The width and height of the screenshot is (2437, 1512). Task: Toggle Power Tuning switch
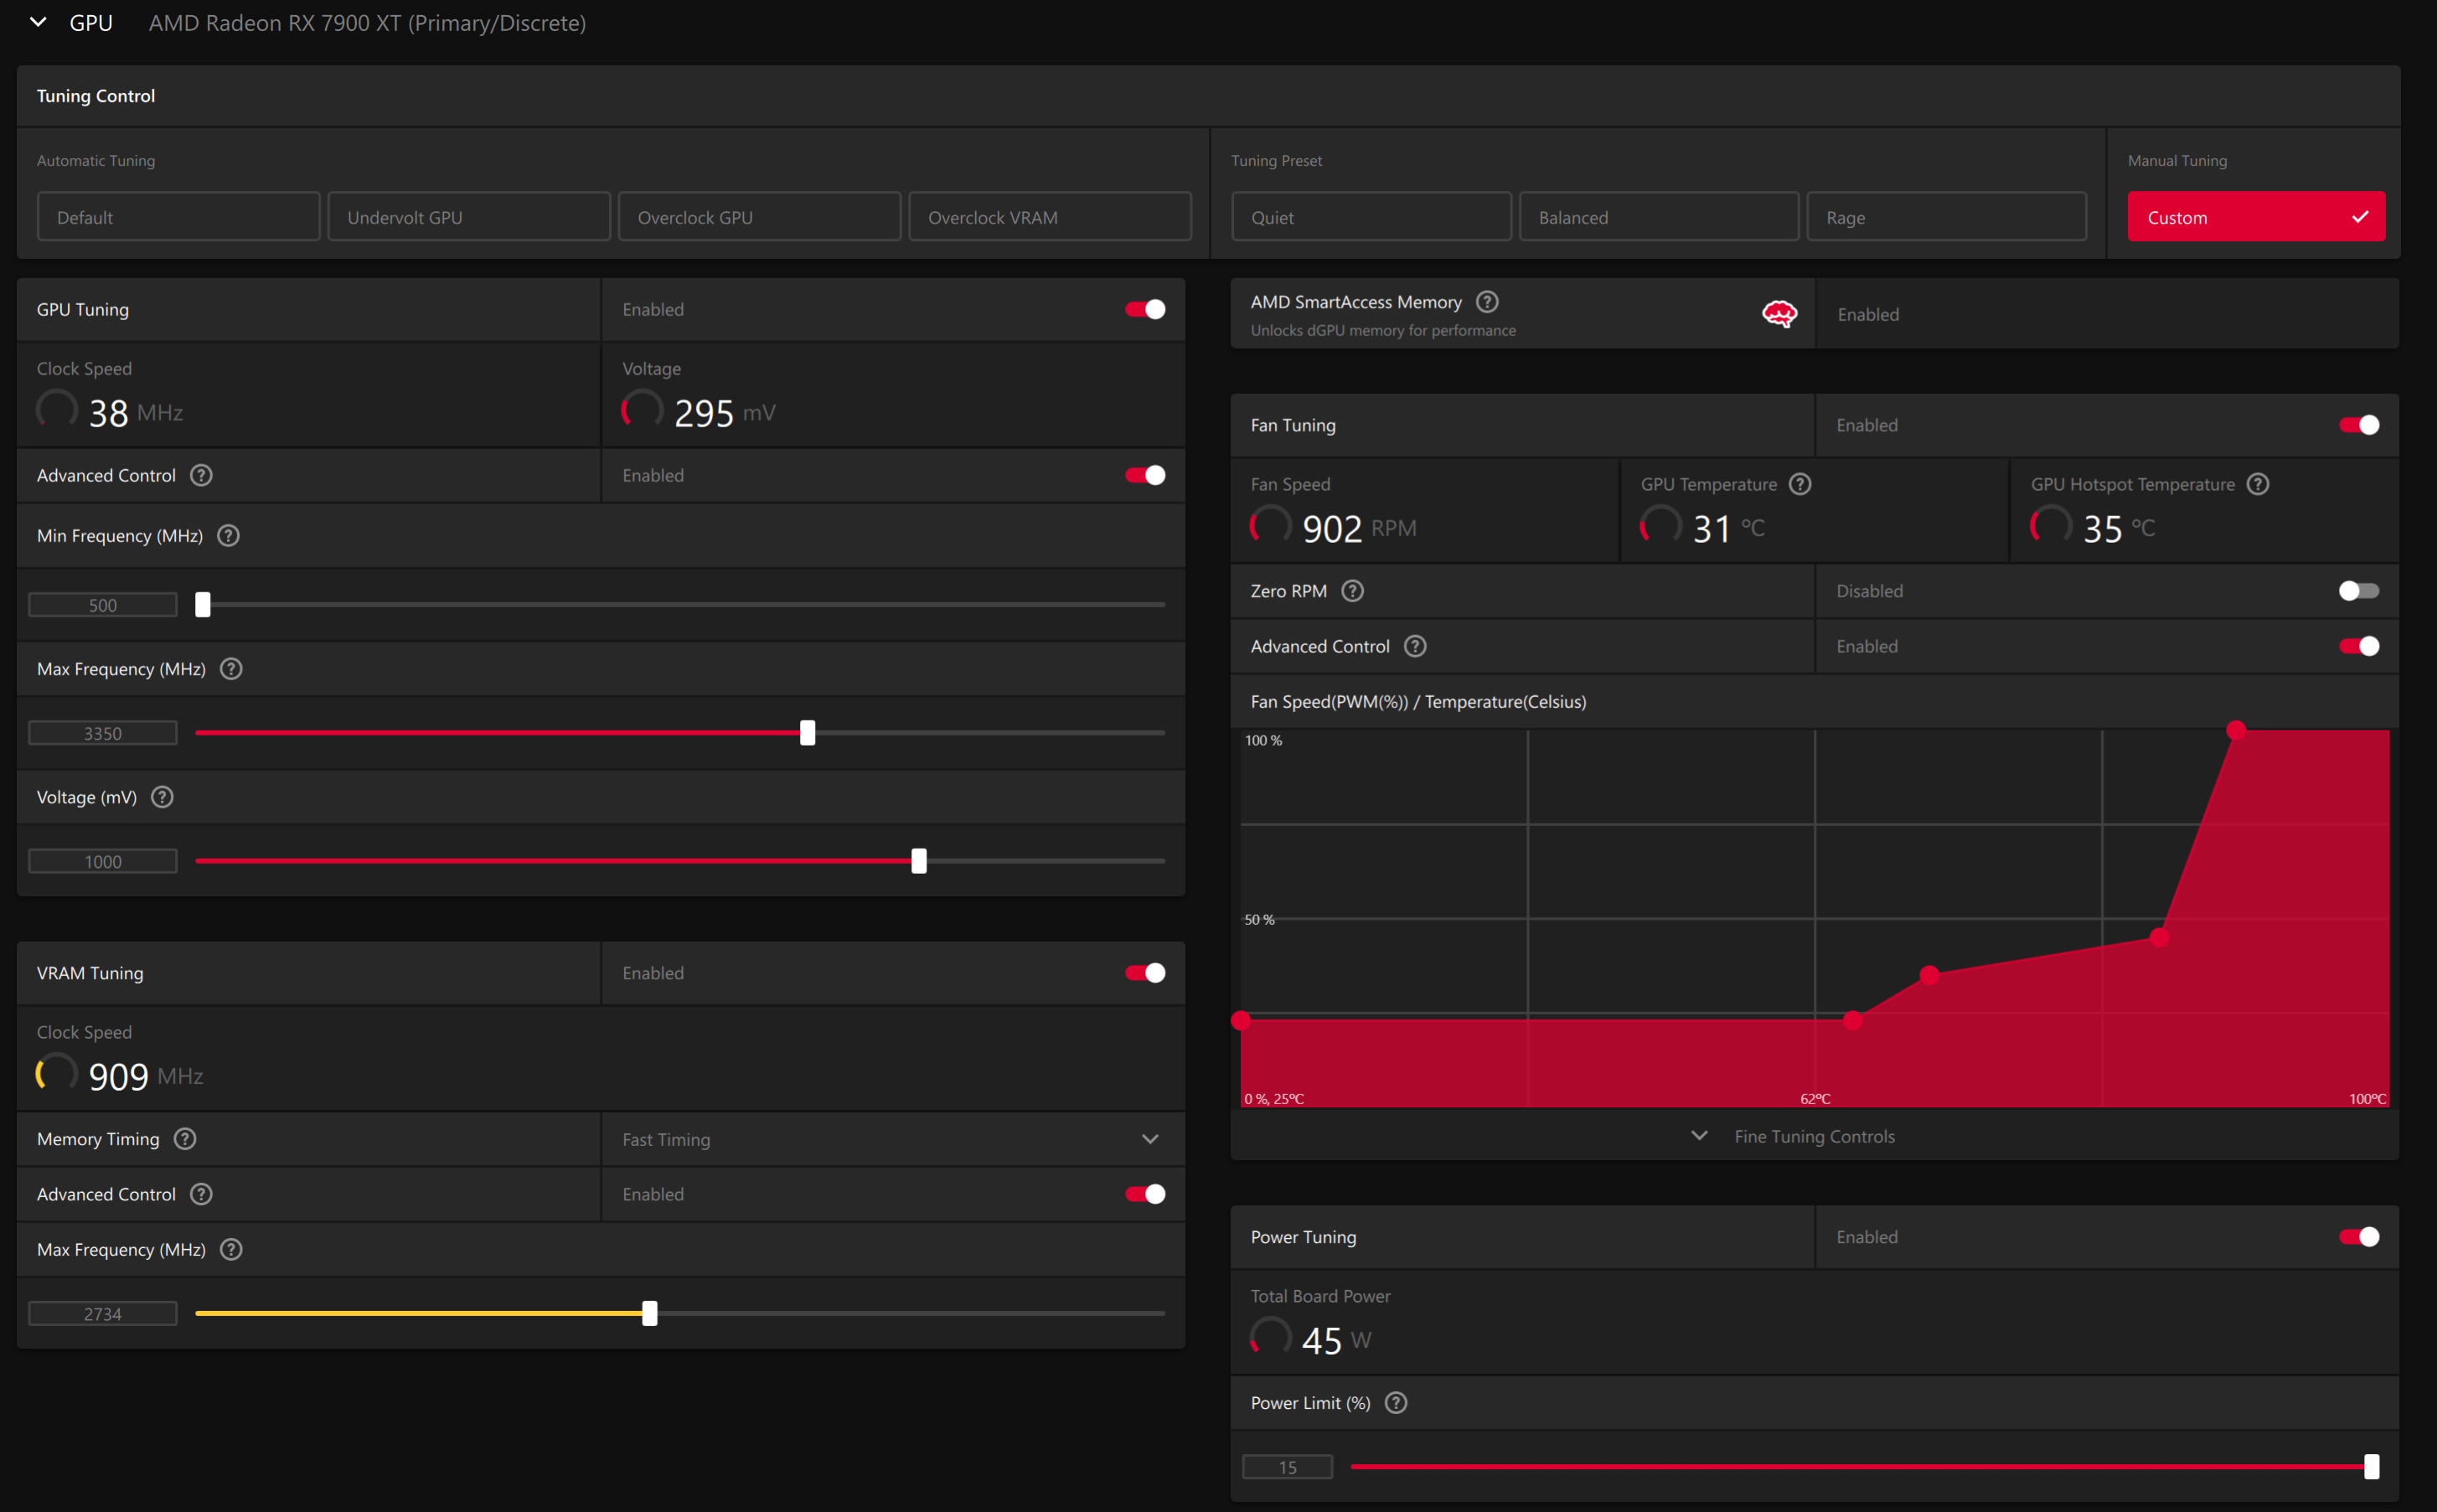point(2359,1237)
